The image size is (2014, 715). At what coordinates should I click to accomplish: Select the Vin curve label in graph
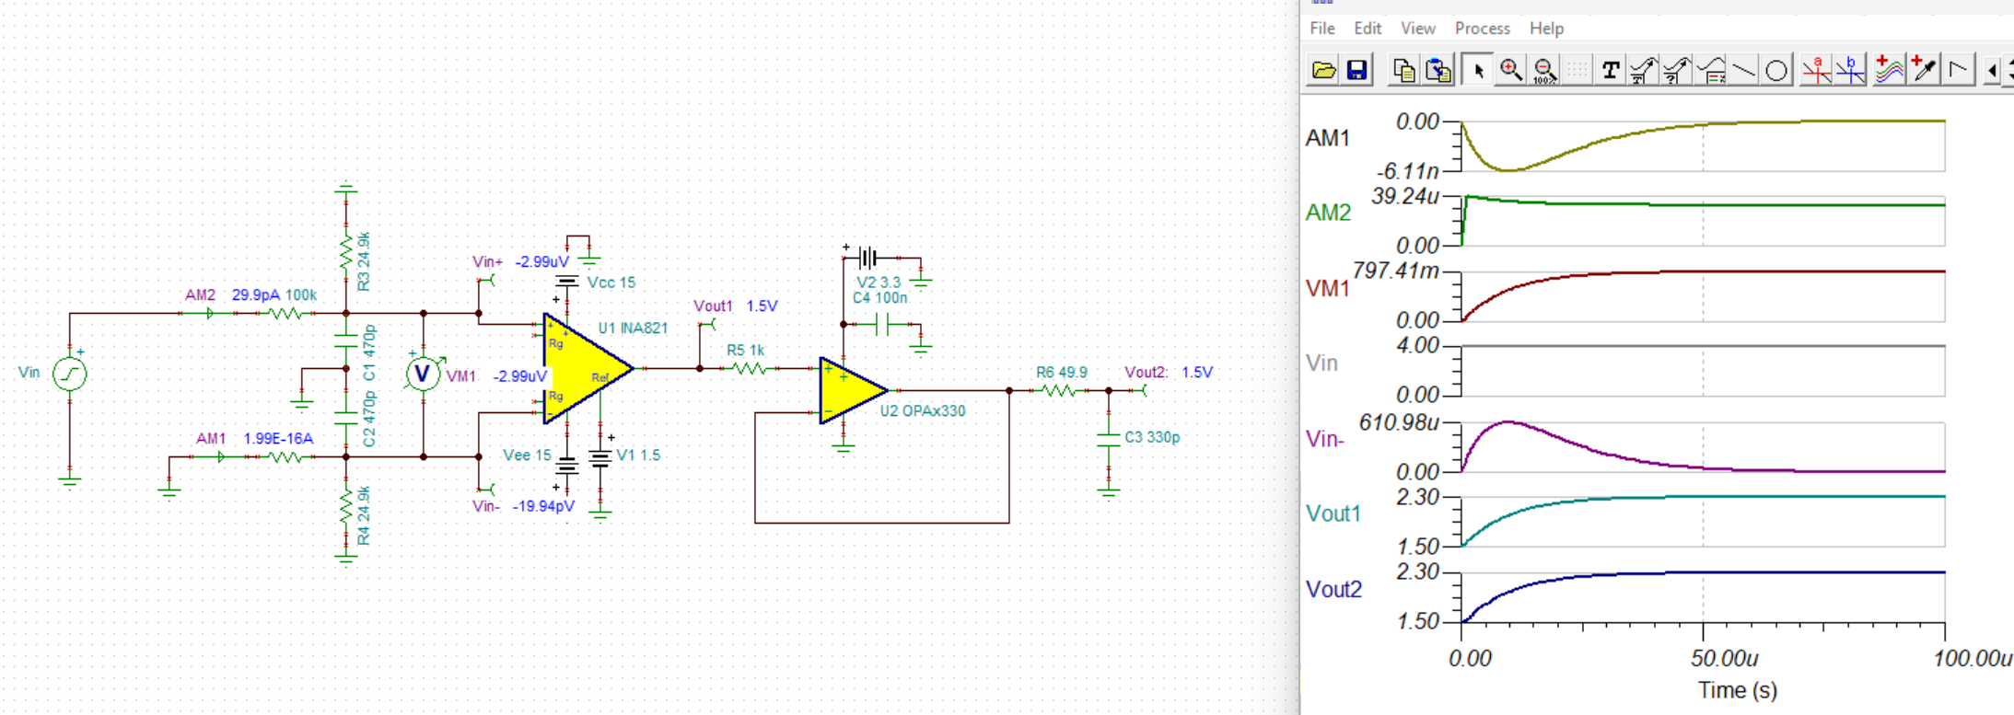[1321, 363]
